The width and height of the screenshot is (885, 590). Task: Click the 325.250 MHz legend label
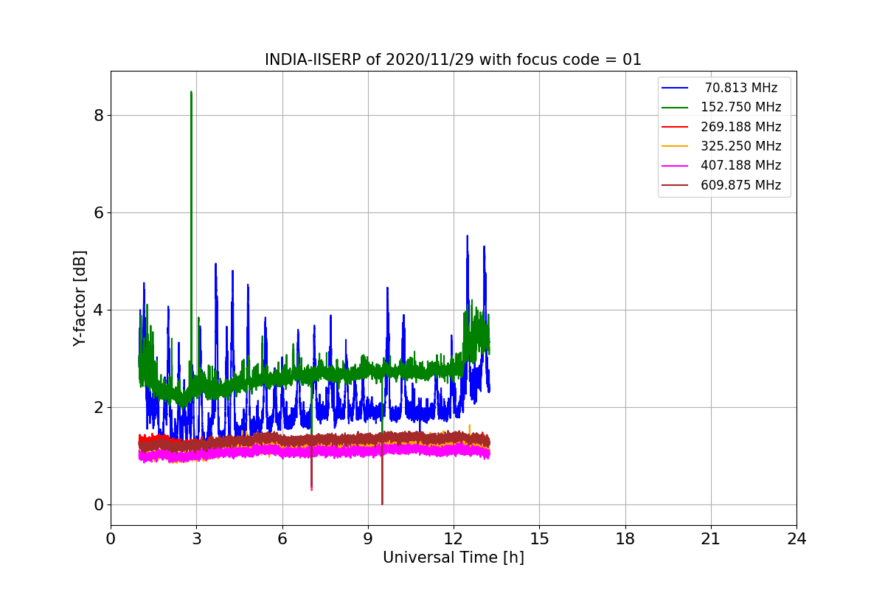741,146
